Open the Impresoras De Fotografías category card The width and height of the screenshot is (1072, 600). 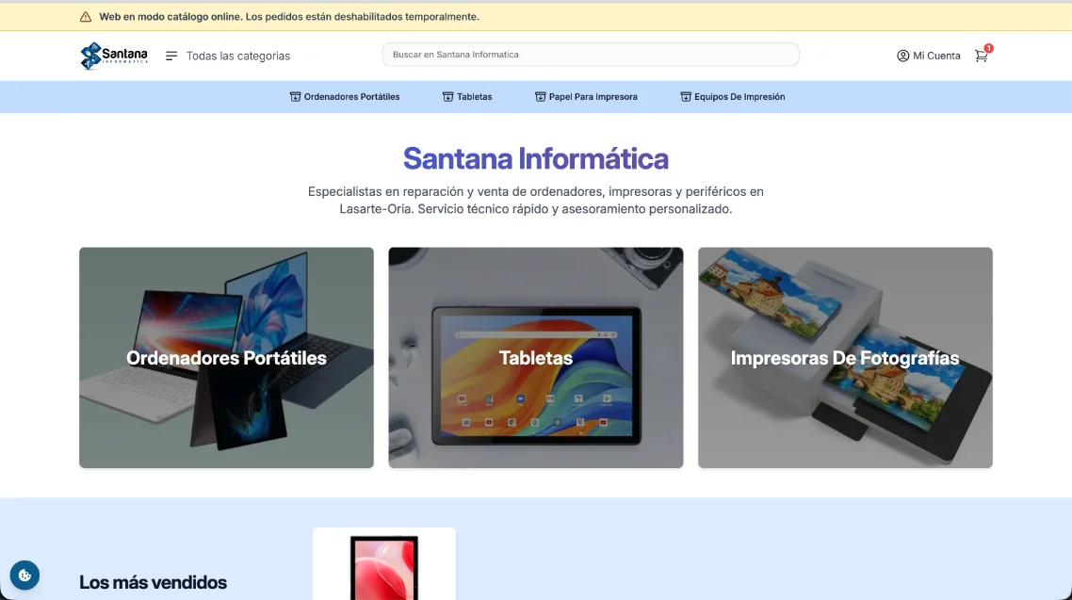click(x=845, y=357)
